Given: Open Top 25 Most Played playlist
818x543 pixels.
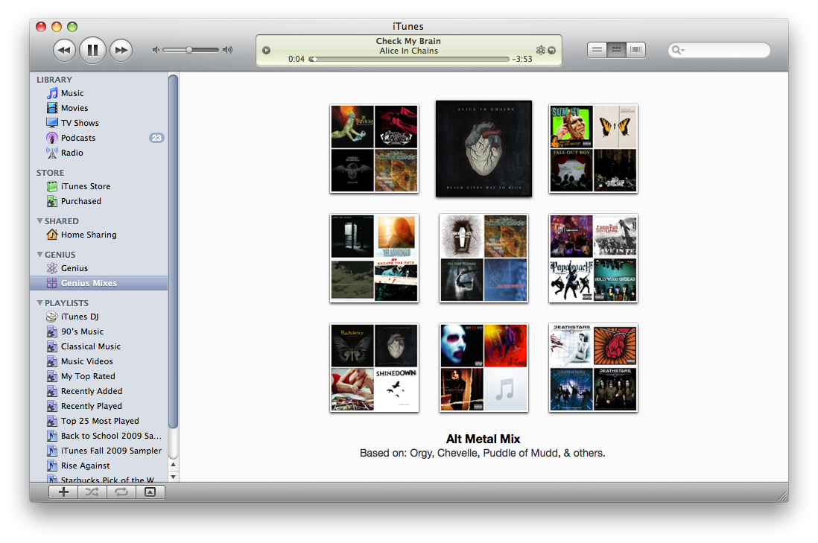Looking at the screenshot, I should (x=99, y=421).
